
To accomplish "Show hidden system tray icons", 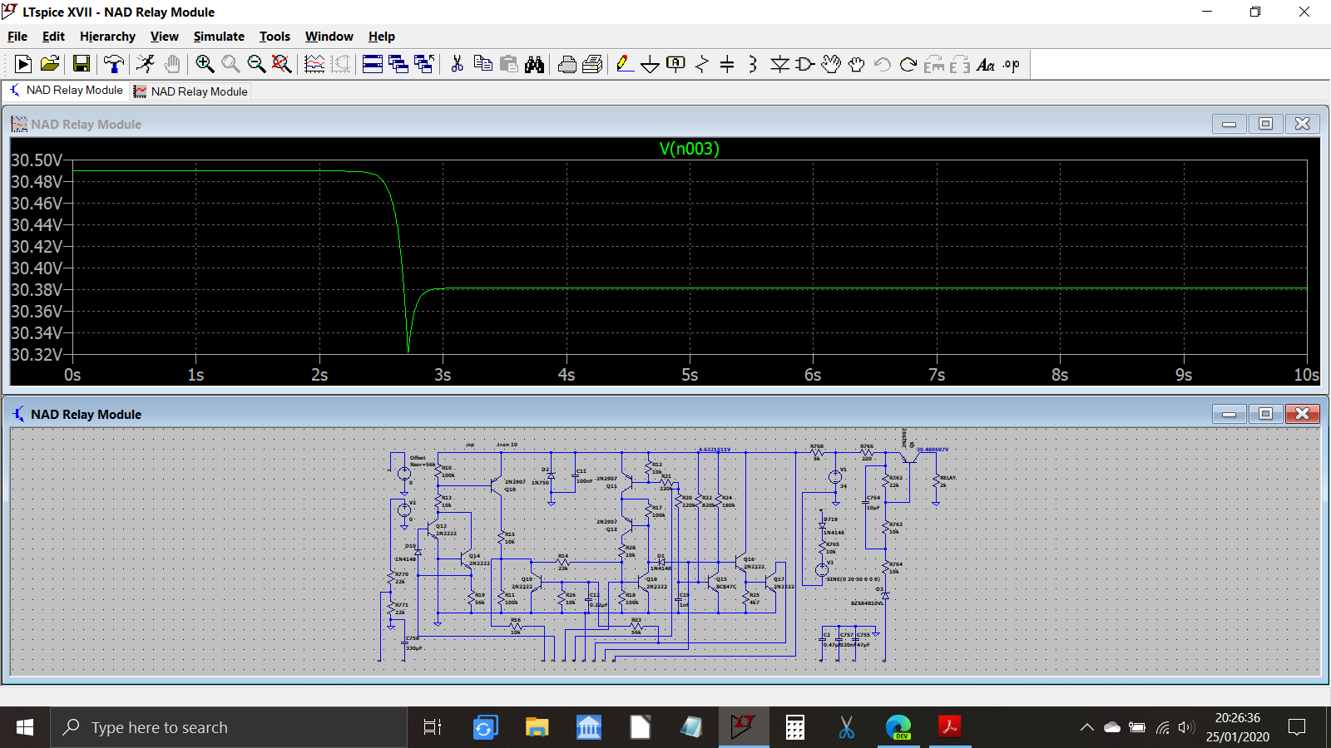I will 1086,728.
